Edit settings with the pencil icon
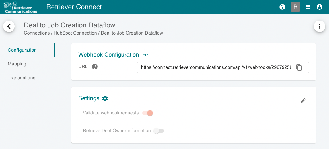The image size is (329, 149). (303, 101)
